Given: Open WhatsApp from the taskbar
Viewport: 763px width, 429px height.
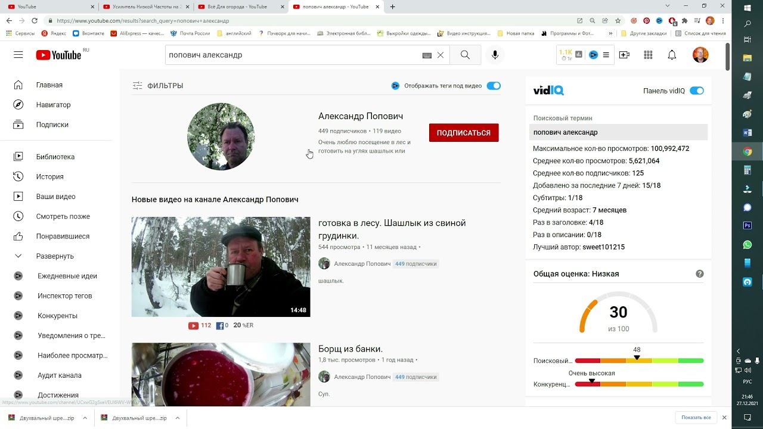Looking at the screenshot, I should 748,244.
